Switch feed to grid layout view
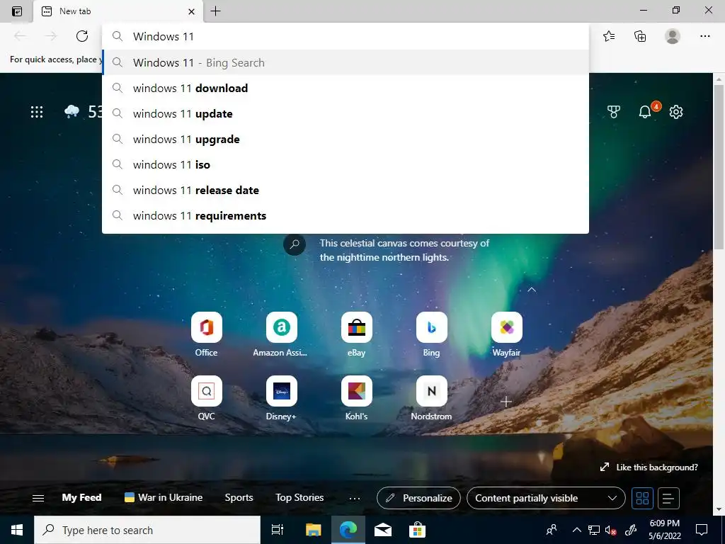 (642, 498)
